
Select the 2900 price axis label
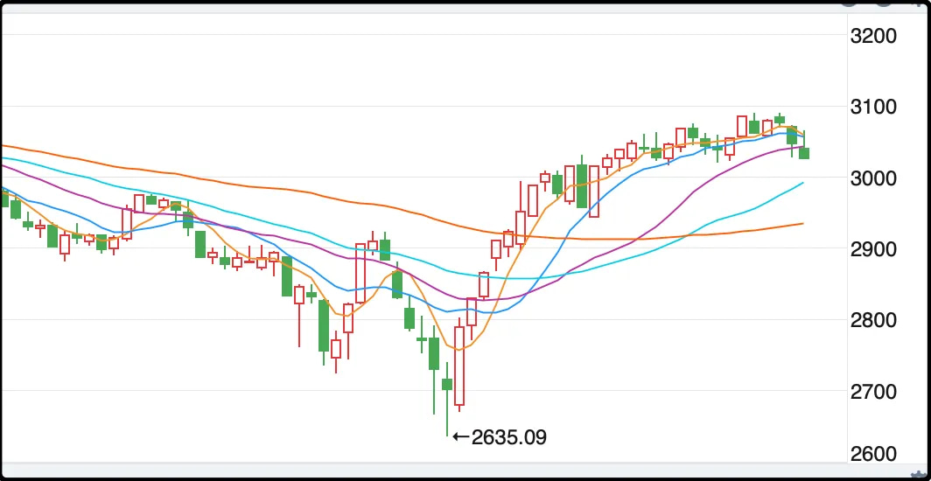[x=881, y=249]
